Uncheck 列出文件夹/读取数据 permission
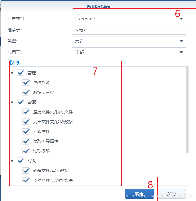 click(26, 122)
